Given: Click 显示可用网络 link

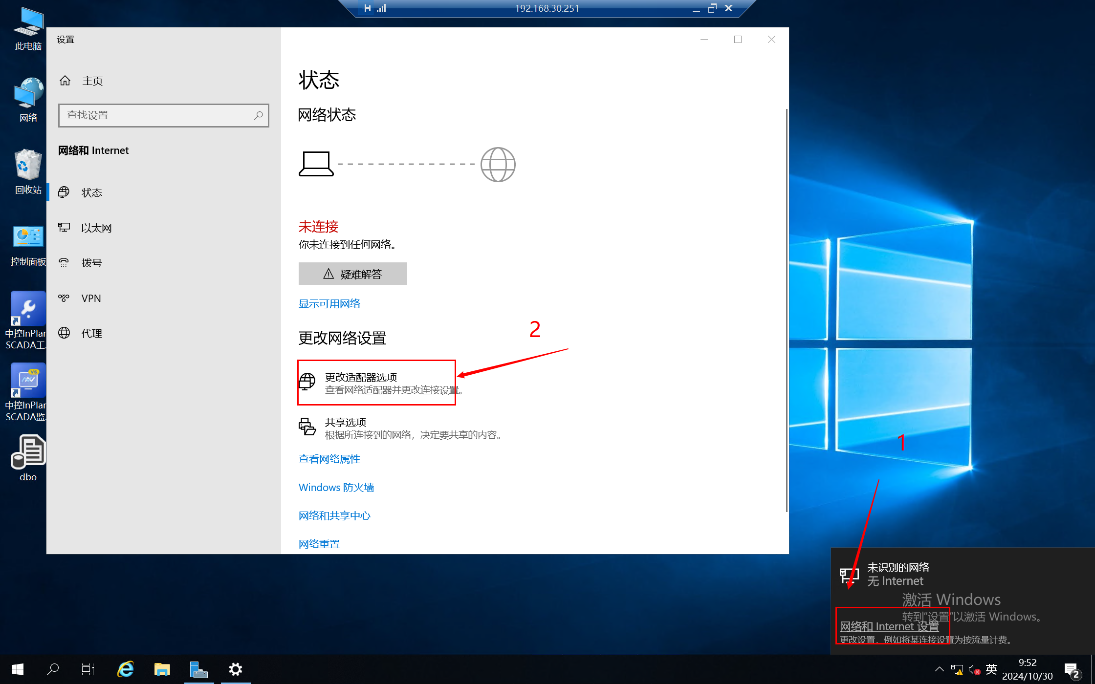Looking at the screenshot, I should [329, 304].
